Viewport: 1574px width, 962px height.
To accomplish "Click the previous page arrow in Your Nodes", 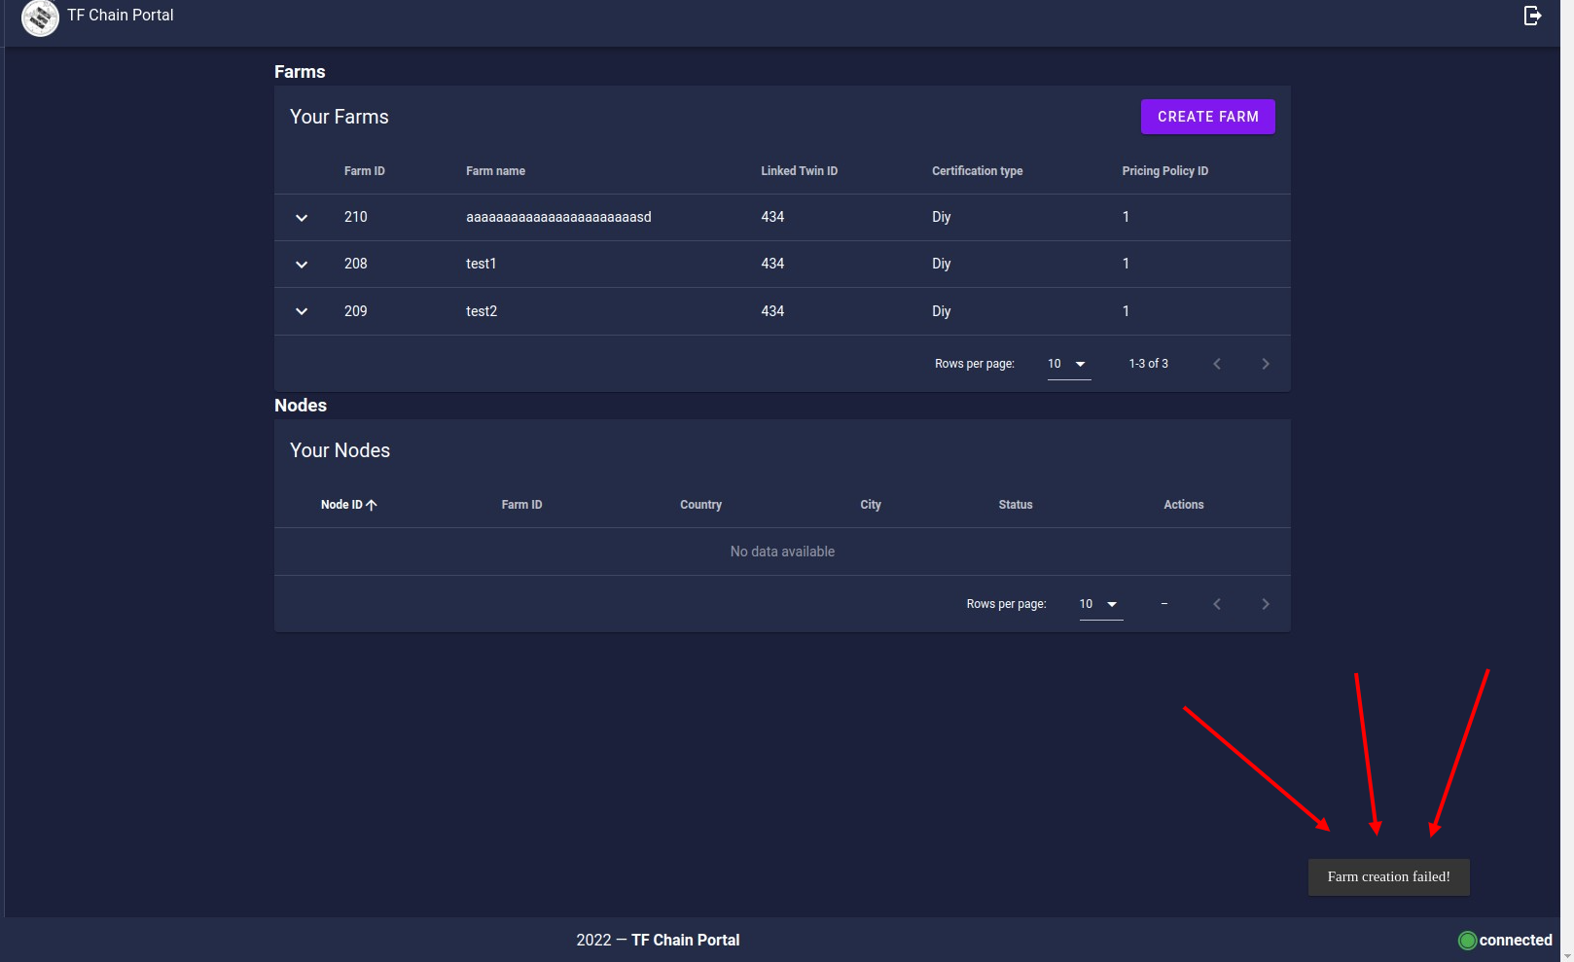I will tap(1217, 603).
